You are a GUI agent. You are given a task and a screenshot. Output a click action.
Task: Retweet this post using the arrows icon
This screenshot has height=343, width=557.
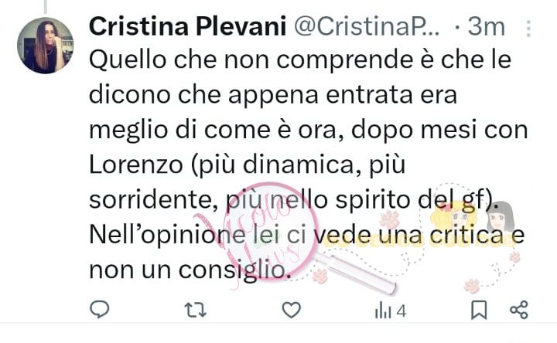[x=196, y=310]
